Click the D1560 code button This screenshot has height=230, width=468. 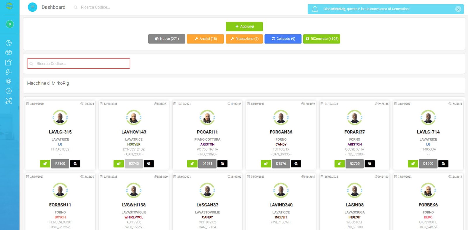[428, 164]
